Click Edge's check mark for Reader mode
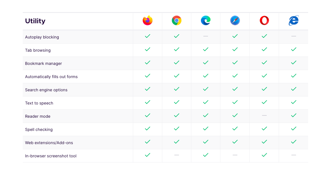This screenshot has height=176, width=334. 206,115
